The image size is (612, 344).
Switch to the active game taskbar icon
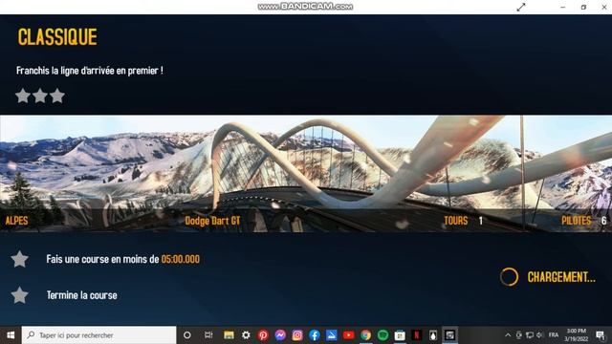[x=450, y=335]
